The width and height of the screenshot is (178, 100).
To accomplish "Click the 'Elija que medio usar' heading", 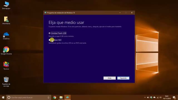I will click(x=66, y=22).
